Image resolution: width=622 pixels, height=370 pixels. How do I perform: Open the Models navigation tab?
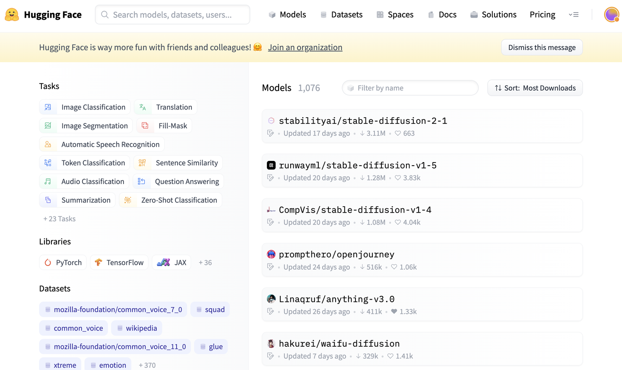click(x=287, y=15)
